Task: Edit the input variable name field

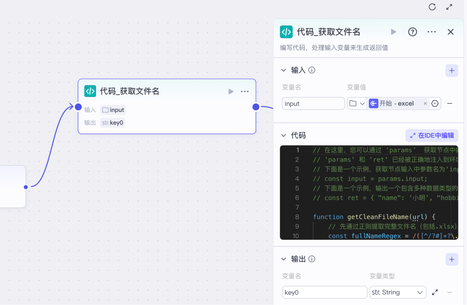Action: coord(313,104)
